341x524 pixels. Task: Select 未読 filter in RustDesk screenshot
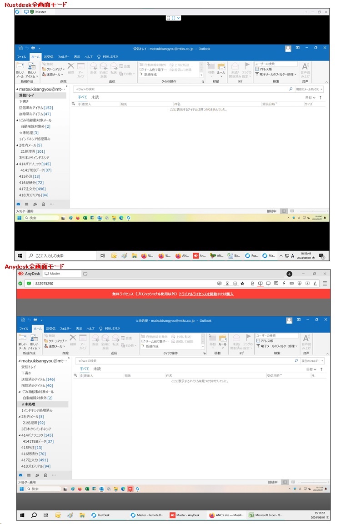pyautogui.click(x=95, y=97)
